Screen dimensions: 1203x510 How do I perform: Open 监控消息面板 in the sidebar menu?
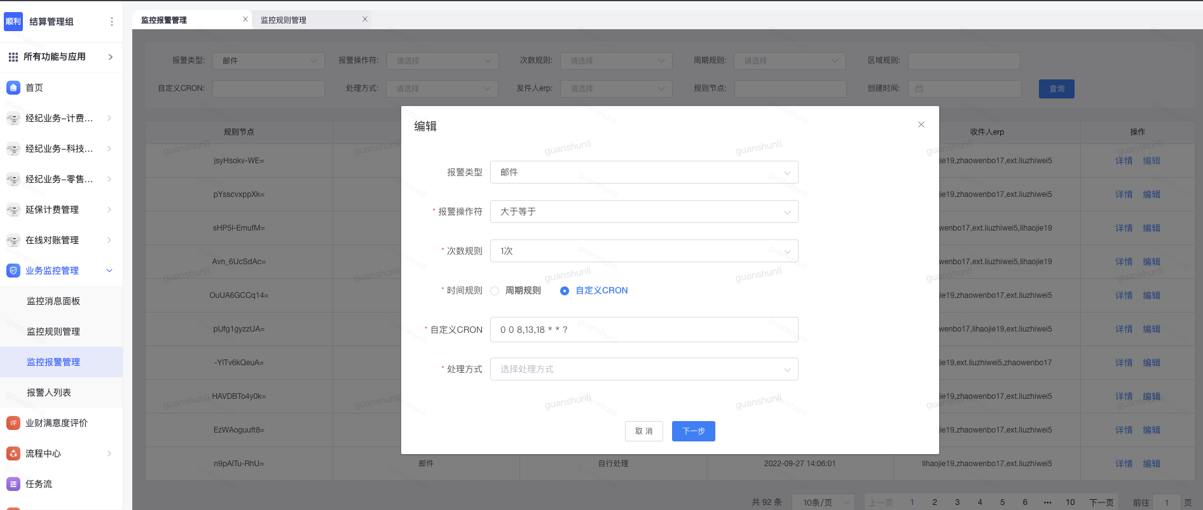pos(53,301)
